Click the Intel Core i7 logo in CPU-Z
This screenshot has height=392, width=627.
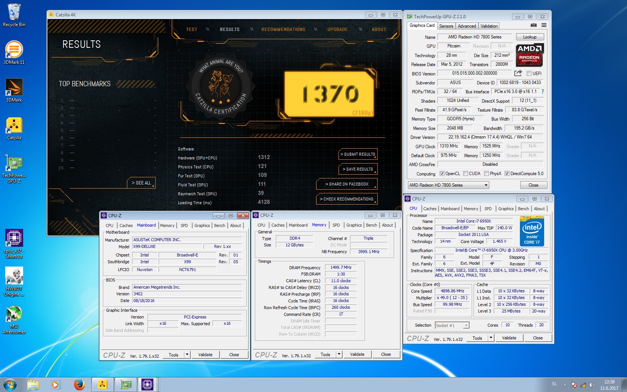(532, 231)
